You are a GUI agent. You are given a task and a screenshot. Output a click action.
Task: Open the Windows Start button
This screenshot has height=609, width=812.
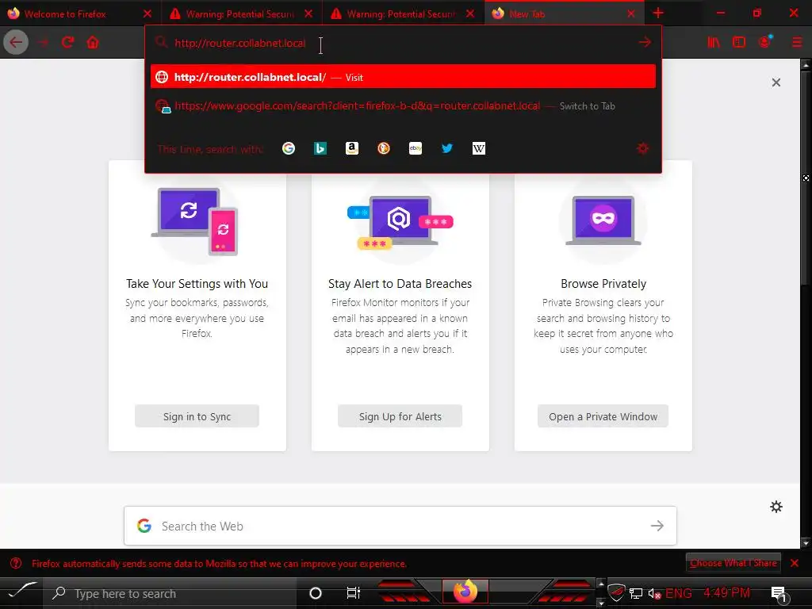[x=21, y=592]
